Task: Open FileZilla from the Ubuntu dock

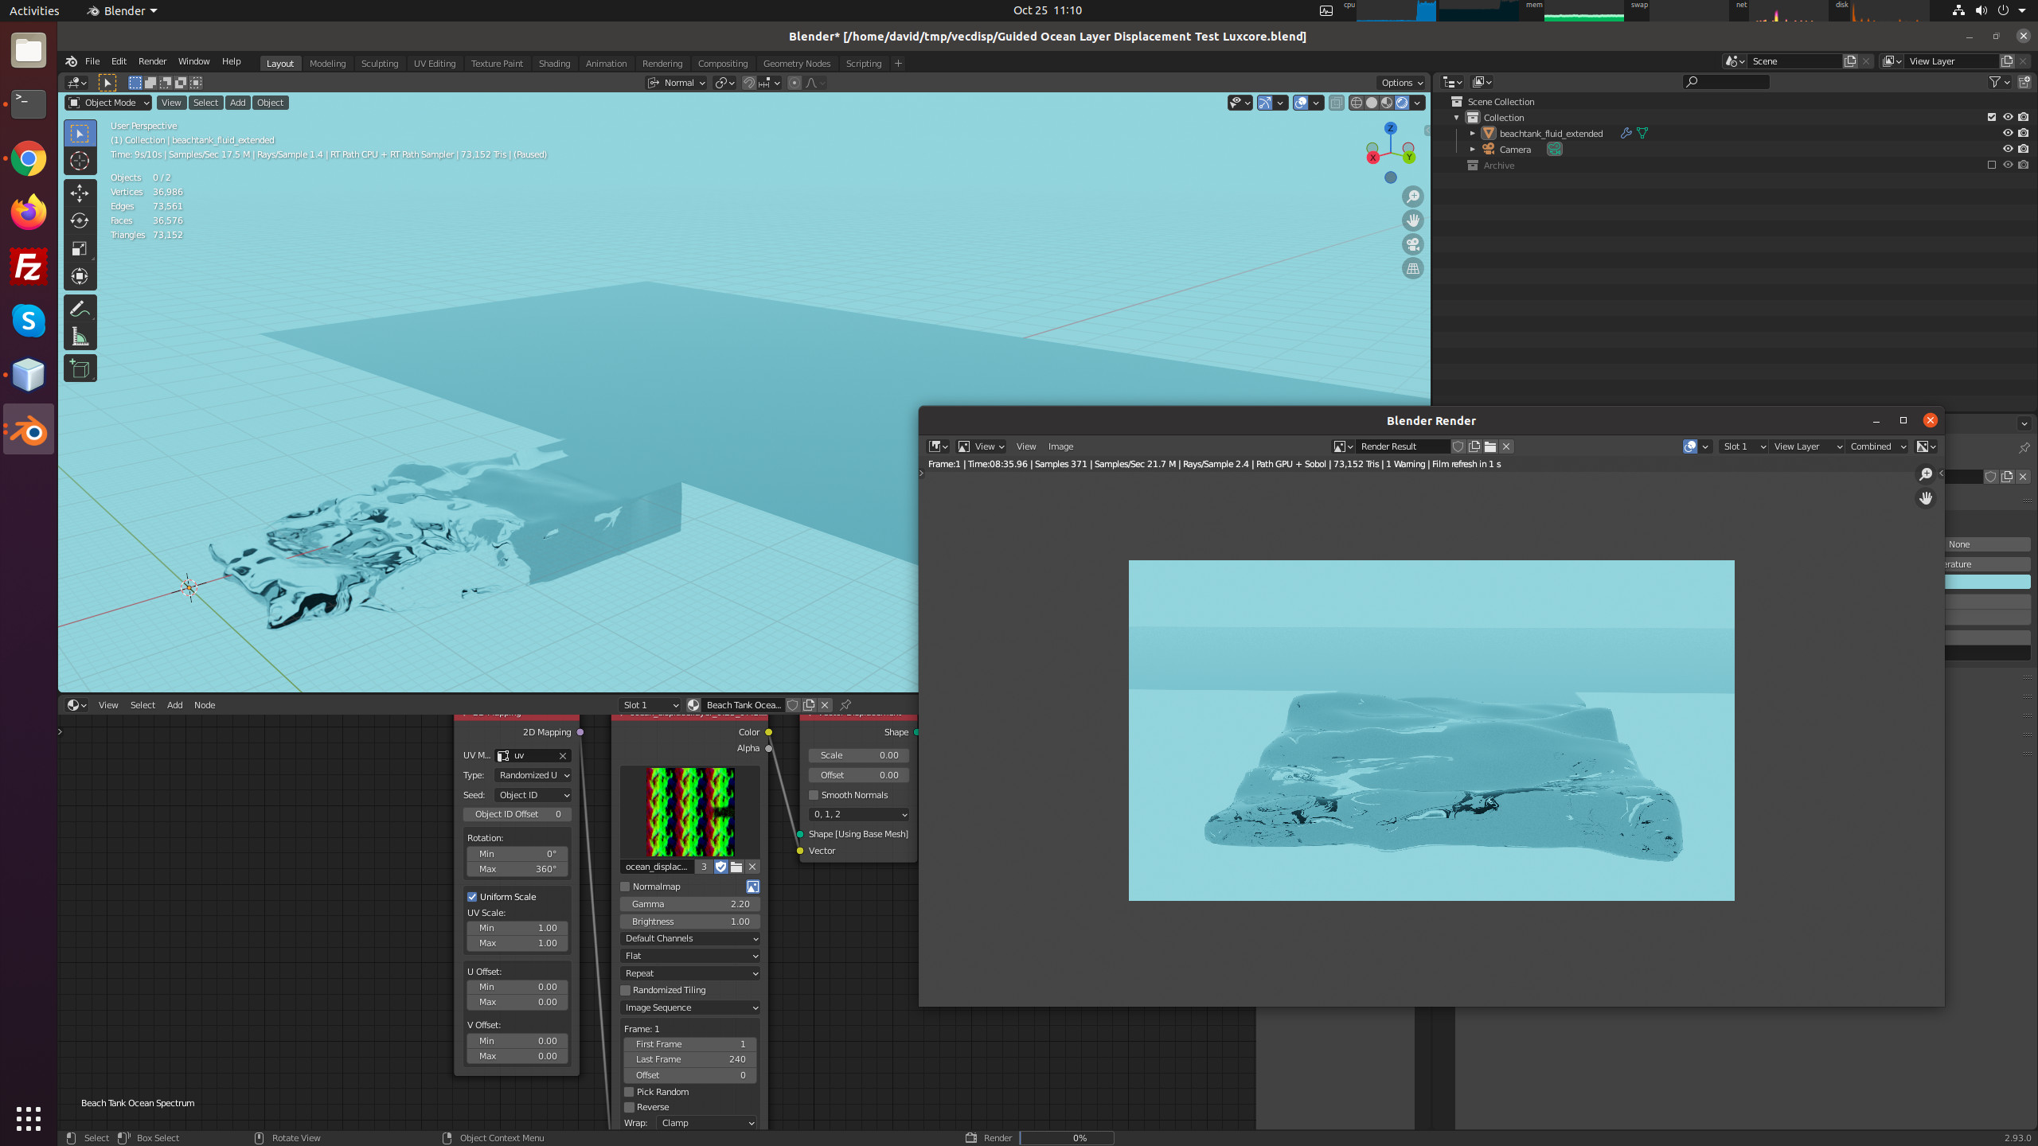Action: point(29,267)
